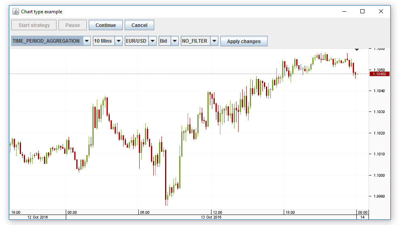Click the Pause button
Image resolution: width=402 pixels, height=225 pixels.
point(73,25)
